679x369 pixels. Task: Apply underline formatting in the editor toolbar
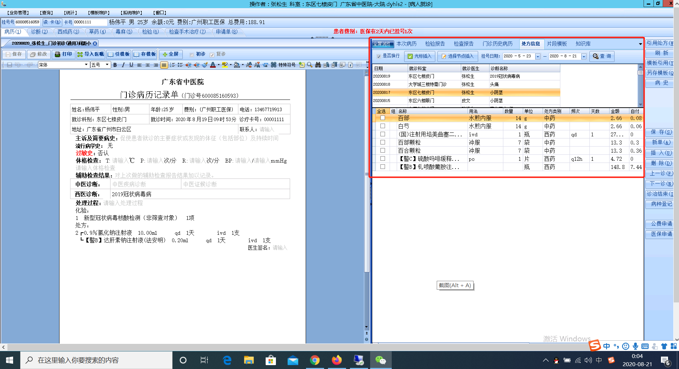click(131, 65)
